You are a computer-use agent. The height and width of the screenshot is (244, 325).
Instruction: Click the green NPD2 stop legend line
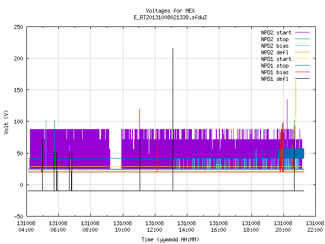(x=302, y=39)
